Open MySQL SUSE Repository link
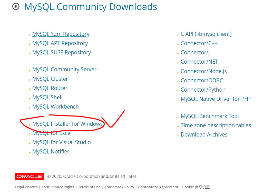The image size is (273, 194). pos(62,52)
